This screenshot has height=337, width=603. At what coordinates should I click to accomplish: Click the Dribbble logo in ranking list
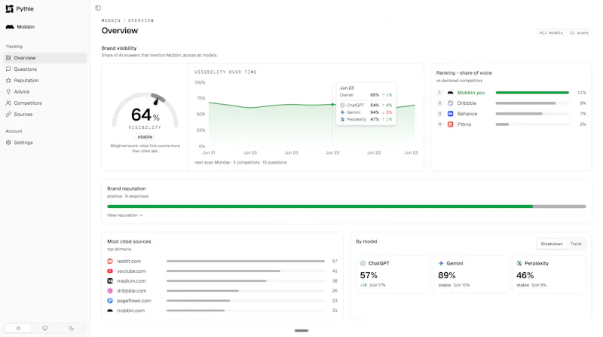450,103
